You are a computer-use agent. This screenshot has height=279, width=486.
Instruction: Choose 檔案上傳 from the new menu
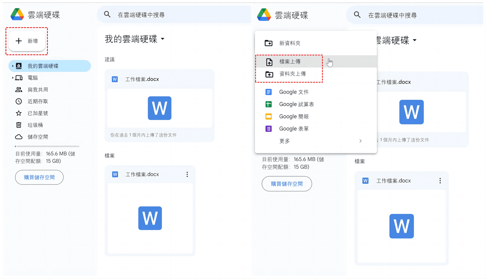coord(316,61)
